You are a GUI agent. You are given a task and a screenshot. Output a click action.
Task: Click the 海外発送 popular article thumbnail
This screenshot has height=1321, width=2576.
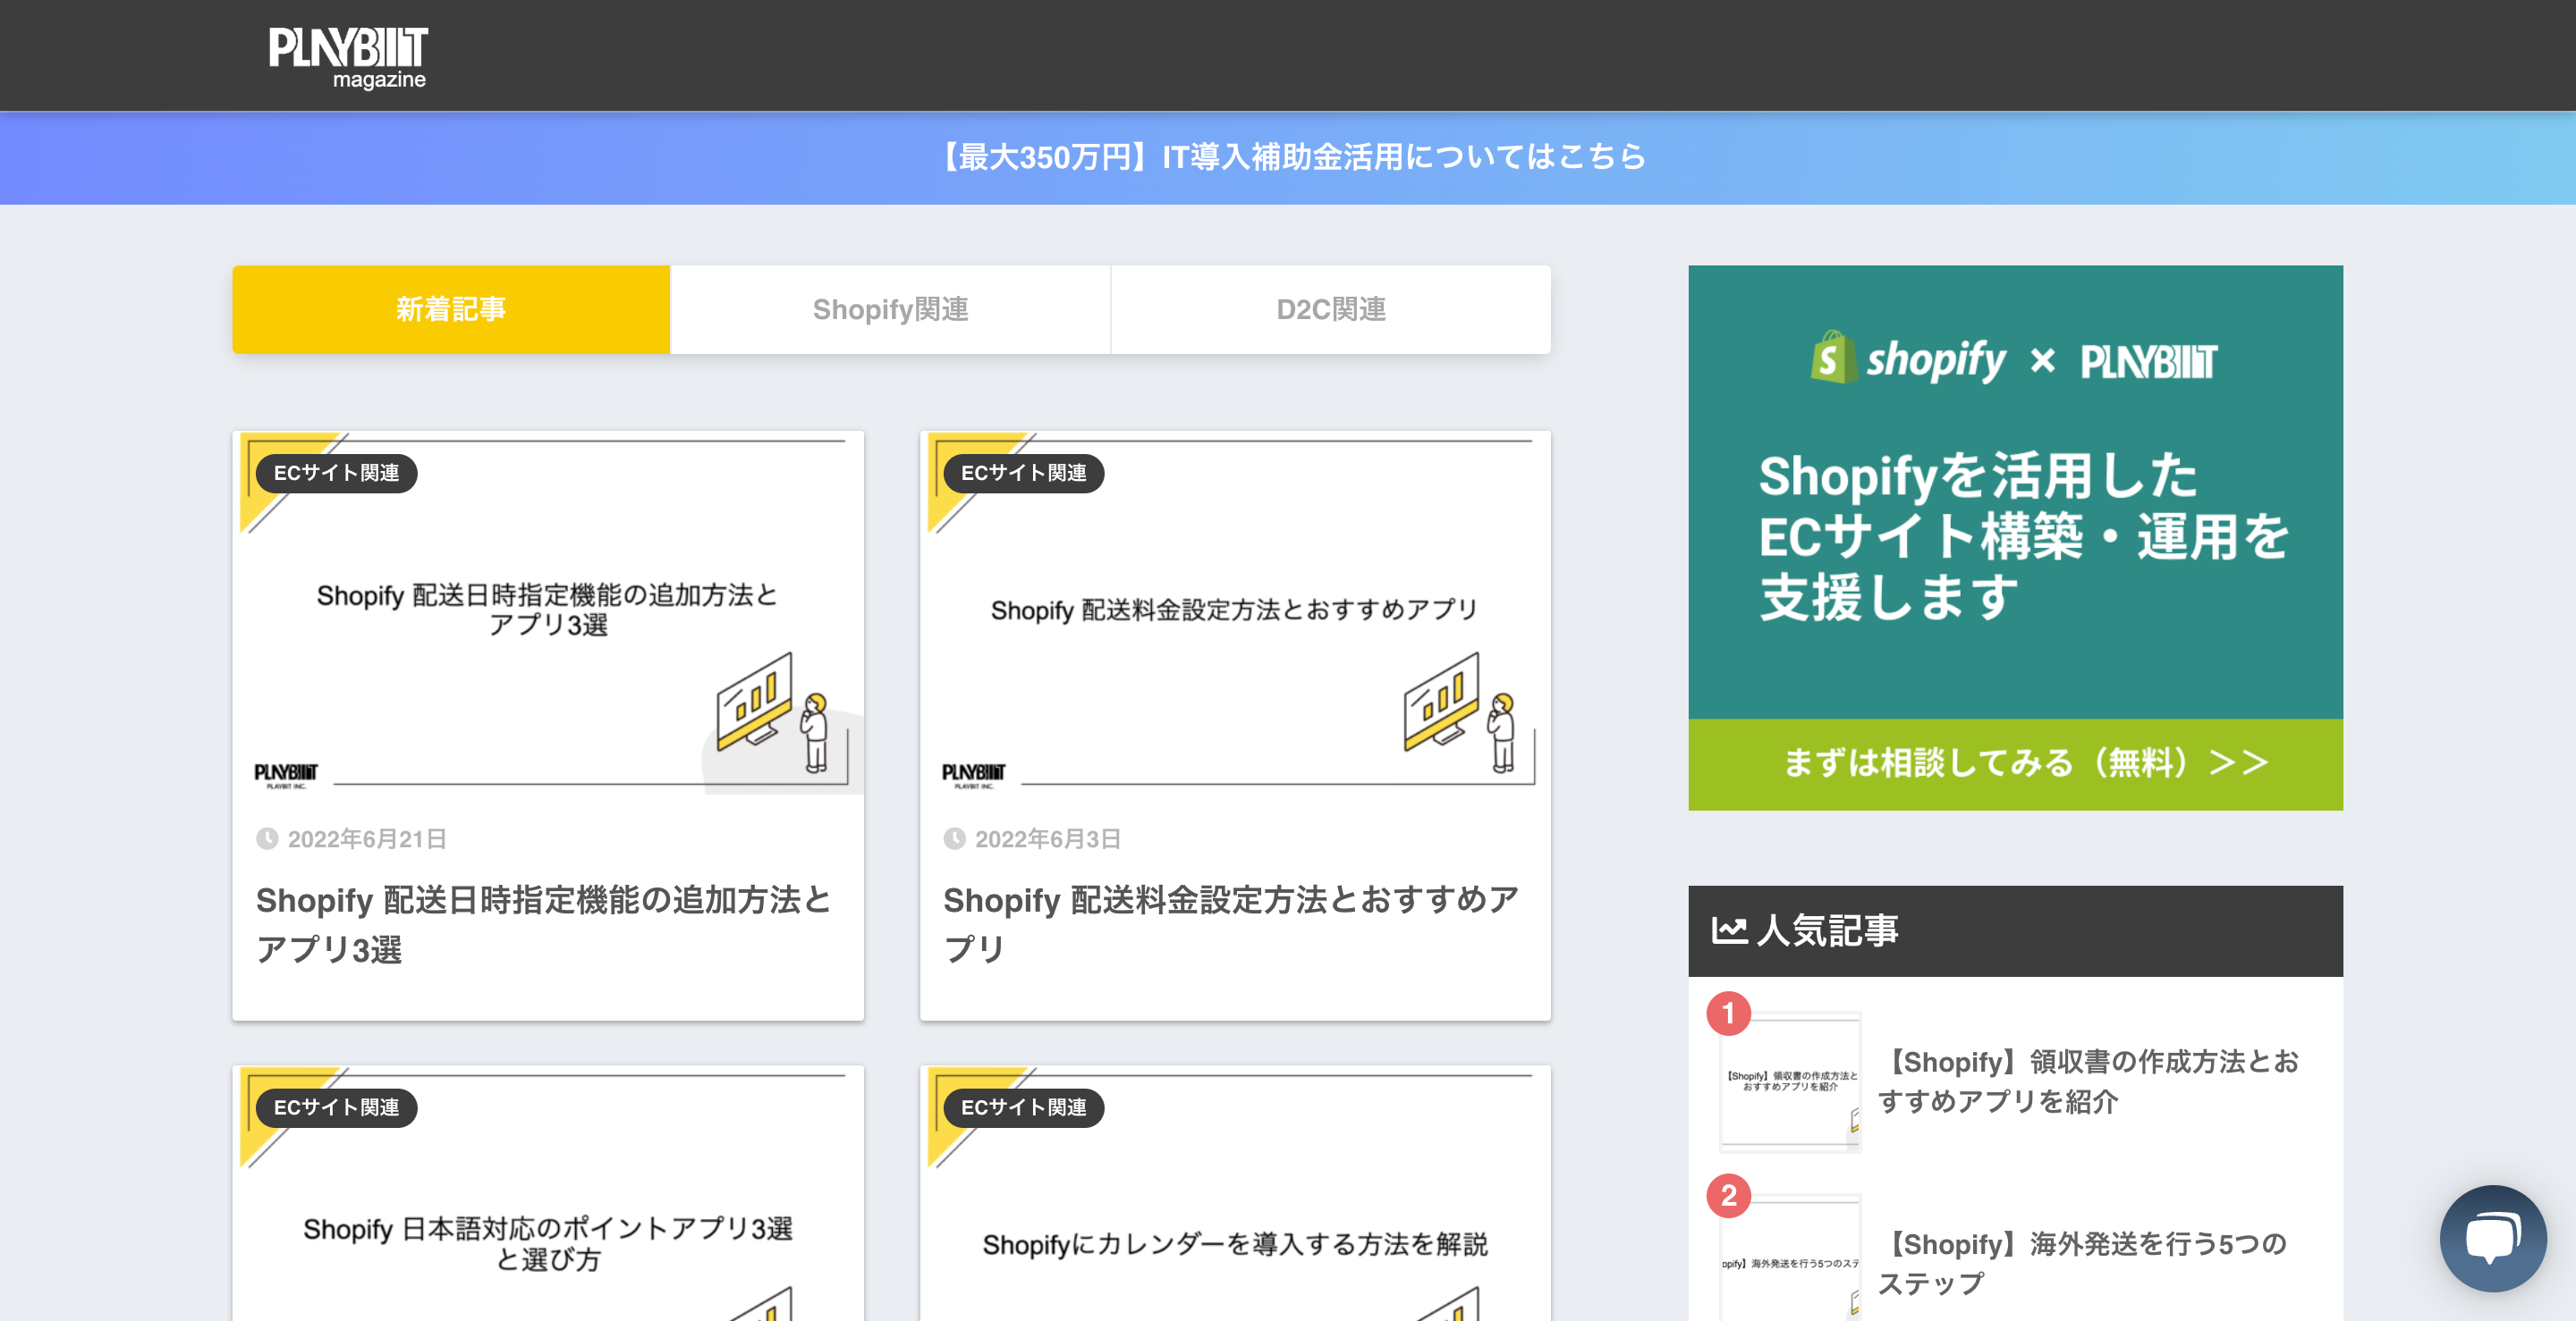coord(1790,1258)
